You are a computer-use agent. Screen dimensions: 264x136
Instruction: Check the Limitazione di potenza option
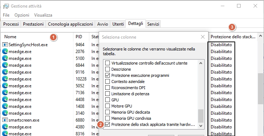click(x=107, y=94)
